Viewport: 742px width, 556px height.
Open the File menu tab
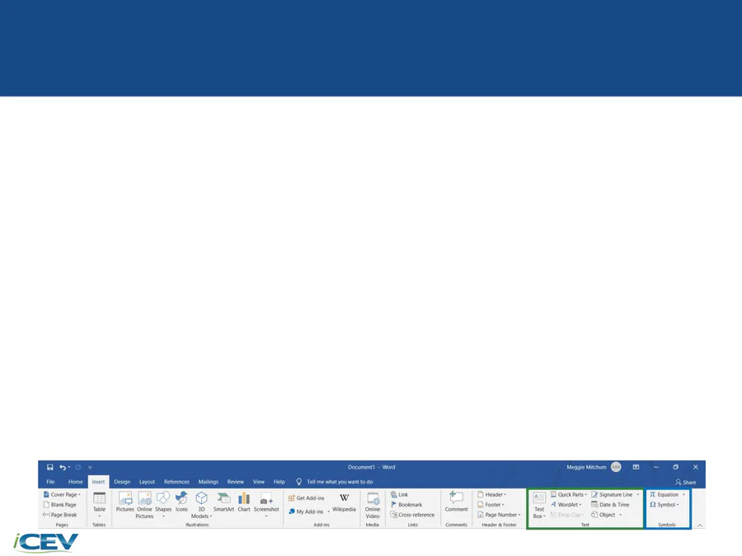[50, 482]
